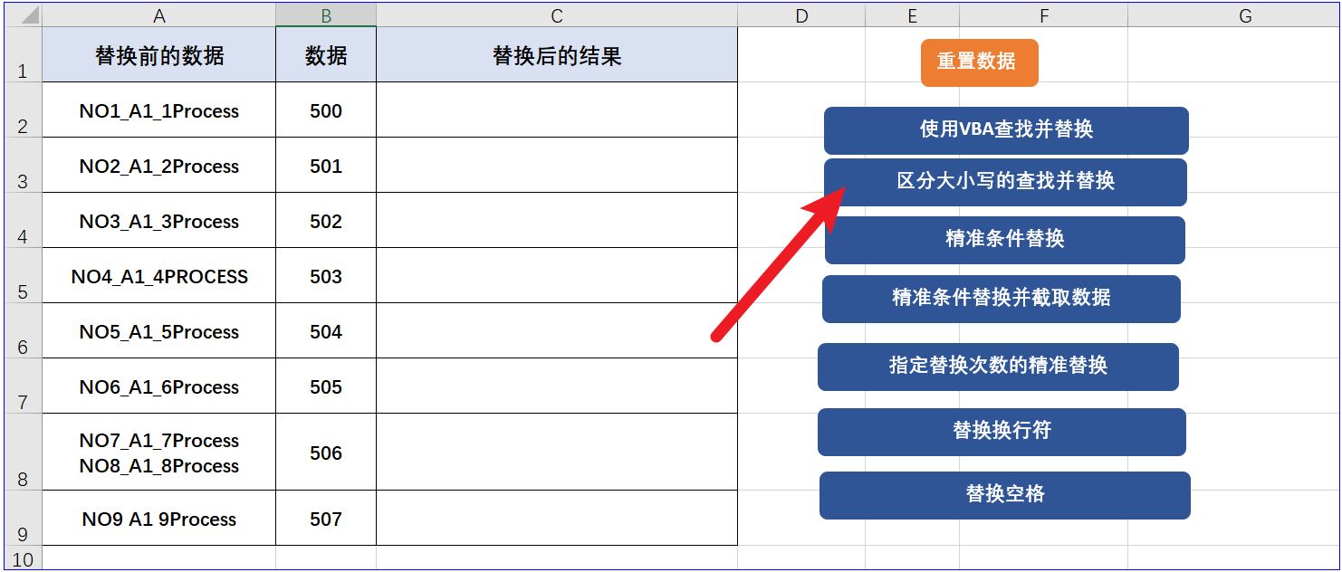This screenshot has height=572, width=1342.
Task: Select row 1 header
Action: [23, 54]
